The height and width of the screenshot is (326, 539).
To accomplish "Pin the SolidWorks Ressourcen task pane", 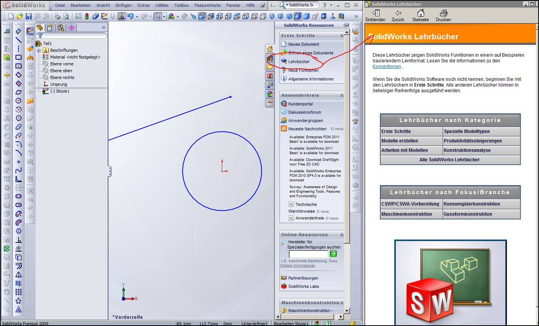I will [x=346, y=25].
